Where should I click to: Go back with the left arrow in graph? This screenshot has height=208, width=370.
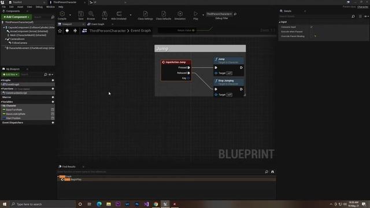click(x=67, y=31)
